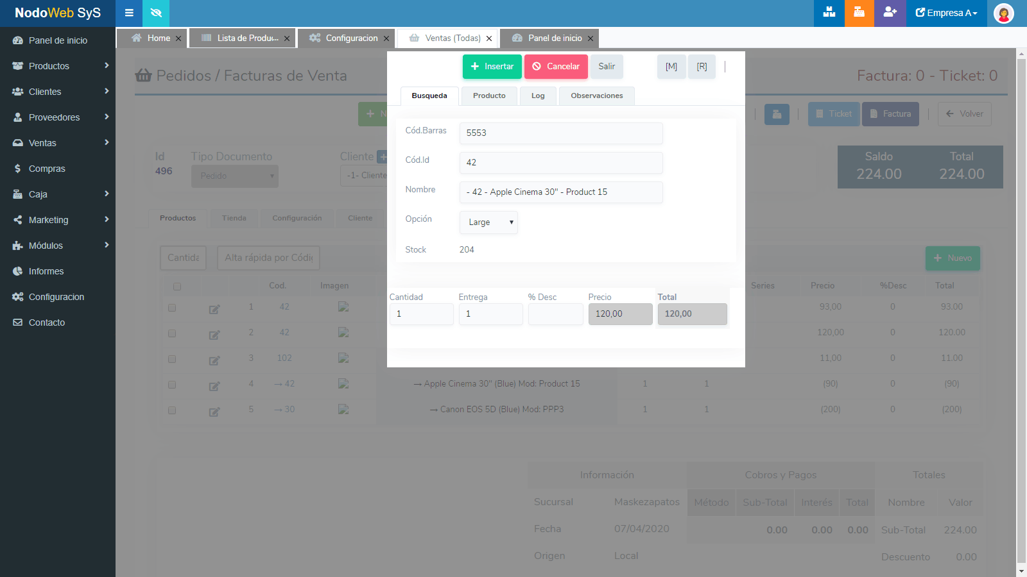Open the Opción dropdown showing Large
This screenshot has height=577, width=1027.
click(x=488, y=222)
